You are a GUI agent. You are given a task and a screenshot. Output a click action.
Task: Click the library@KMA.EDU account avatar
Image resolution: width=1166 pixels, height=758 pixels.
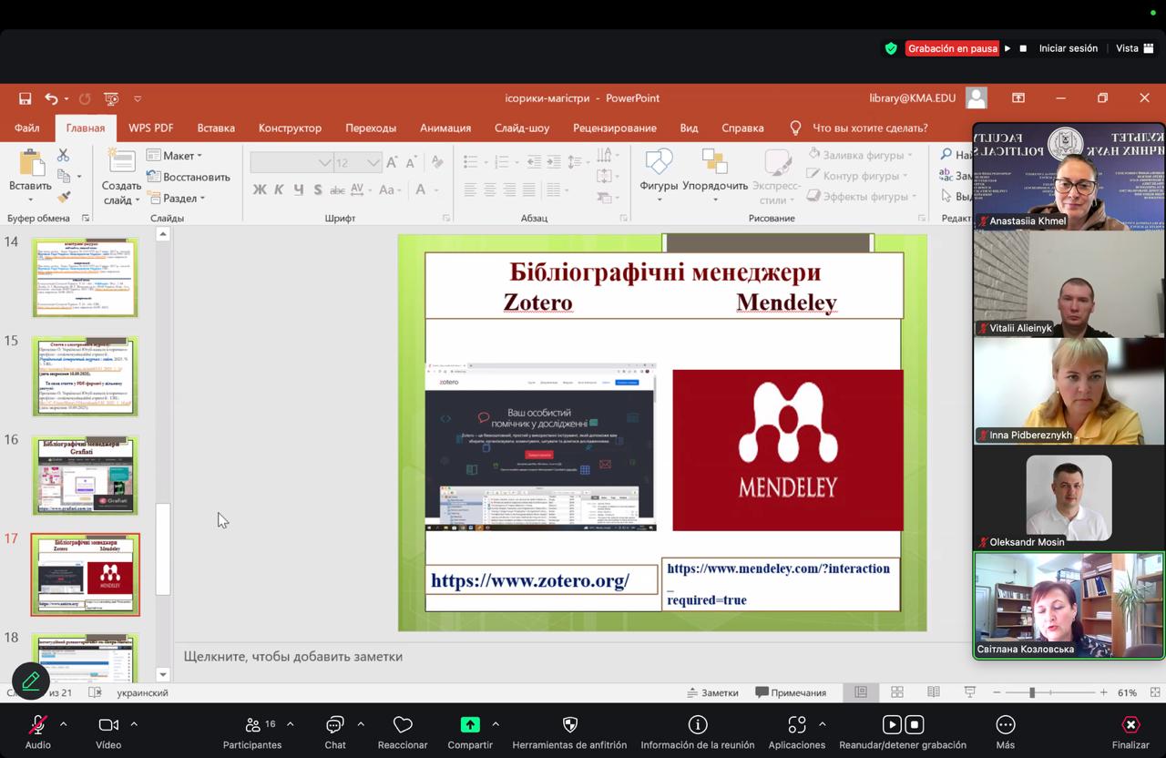coord(977,97)
